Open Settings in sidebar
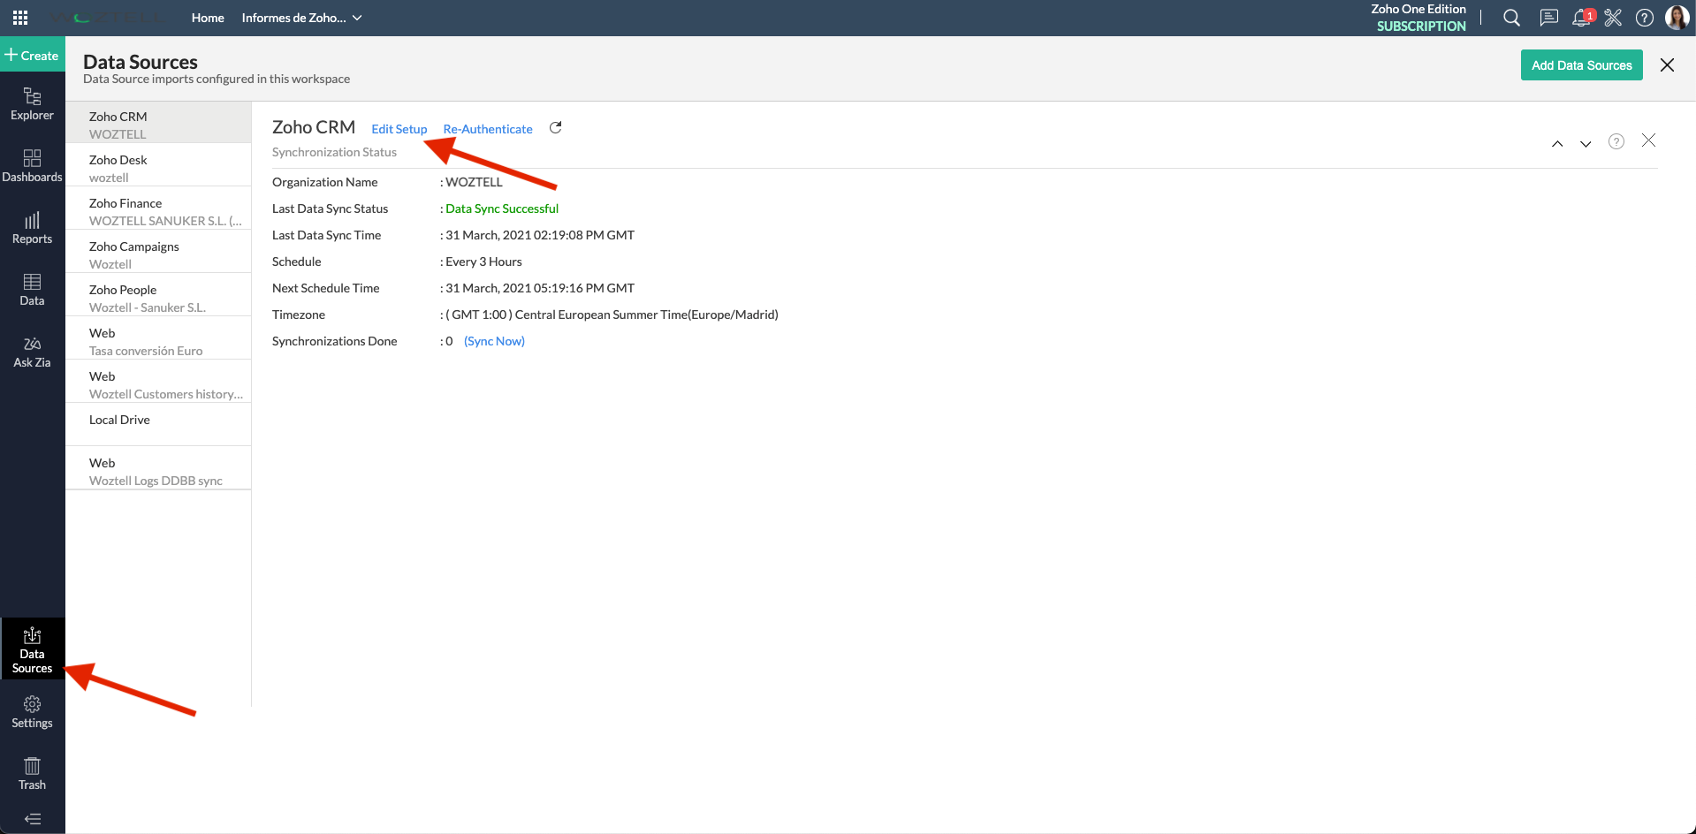The height and width of the screenshot is (834, 1696). point(33,712)
